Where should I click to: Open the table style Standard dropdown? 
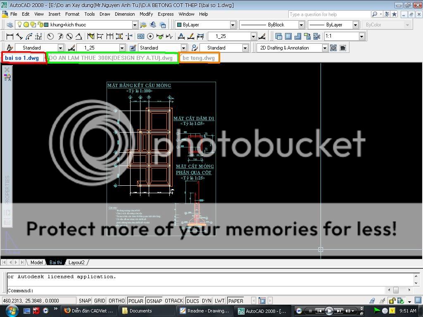[x=183, y=48]
